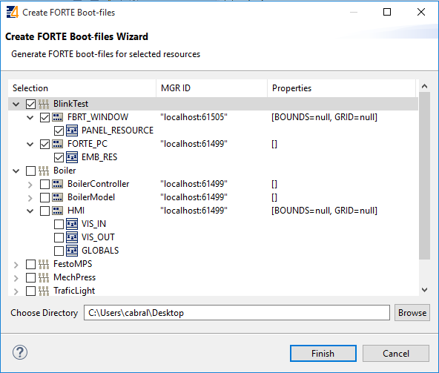This screenshot has height=373, width=439.
Task: Uncheck the PANEL_RESOURCE checkbox
Action: (x=59, y=131)
